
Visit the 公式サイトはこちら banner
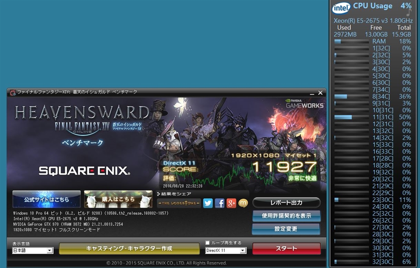click(x=46, y=199)
